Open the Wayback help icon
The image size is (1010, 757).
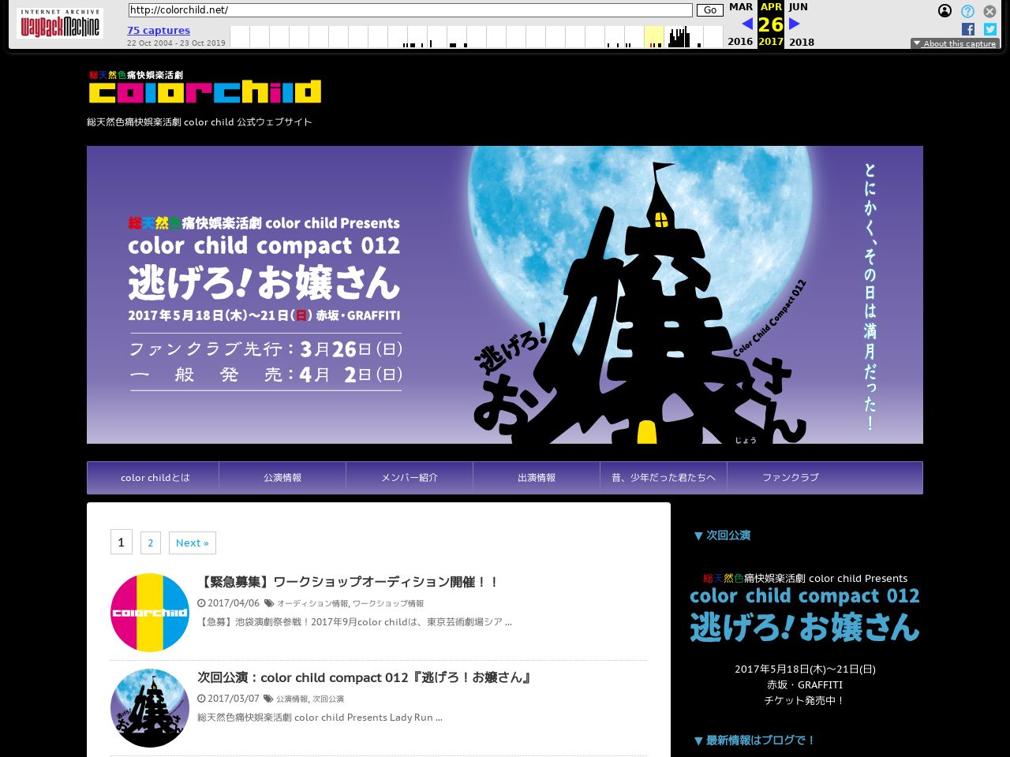[967, 11]
